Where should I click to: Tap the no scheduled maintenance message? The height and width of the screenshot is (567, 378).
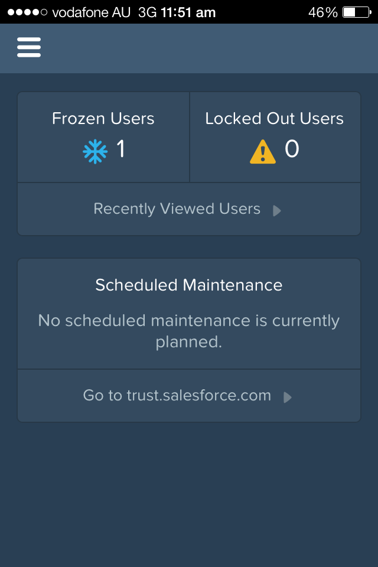[x=189, y=331]
